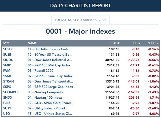Open the USO ticker symbol link

pyautogui.click(x=7, y=114)
